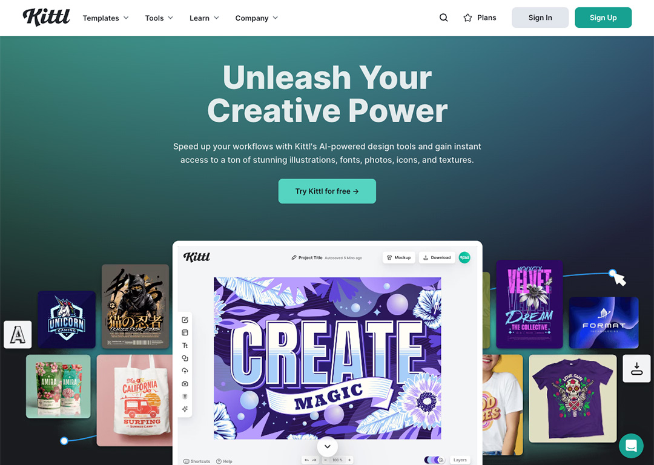Viewport: 654px width, 465px height.
Task: Click the upload cloud icon in sidebar
Action: [x=185, y=371]
